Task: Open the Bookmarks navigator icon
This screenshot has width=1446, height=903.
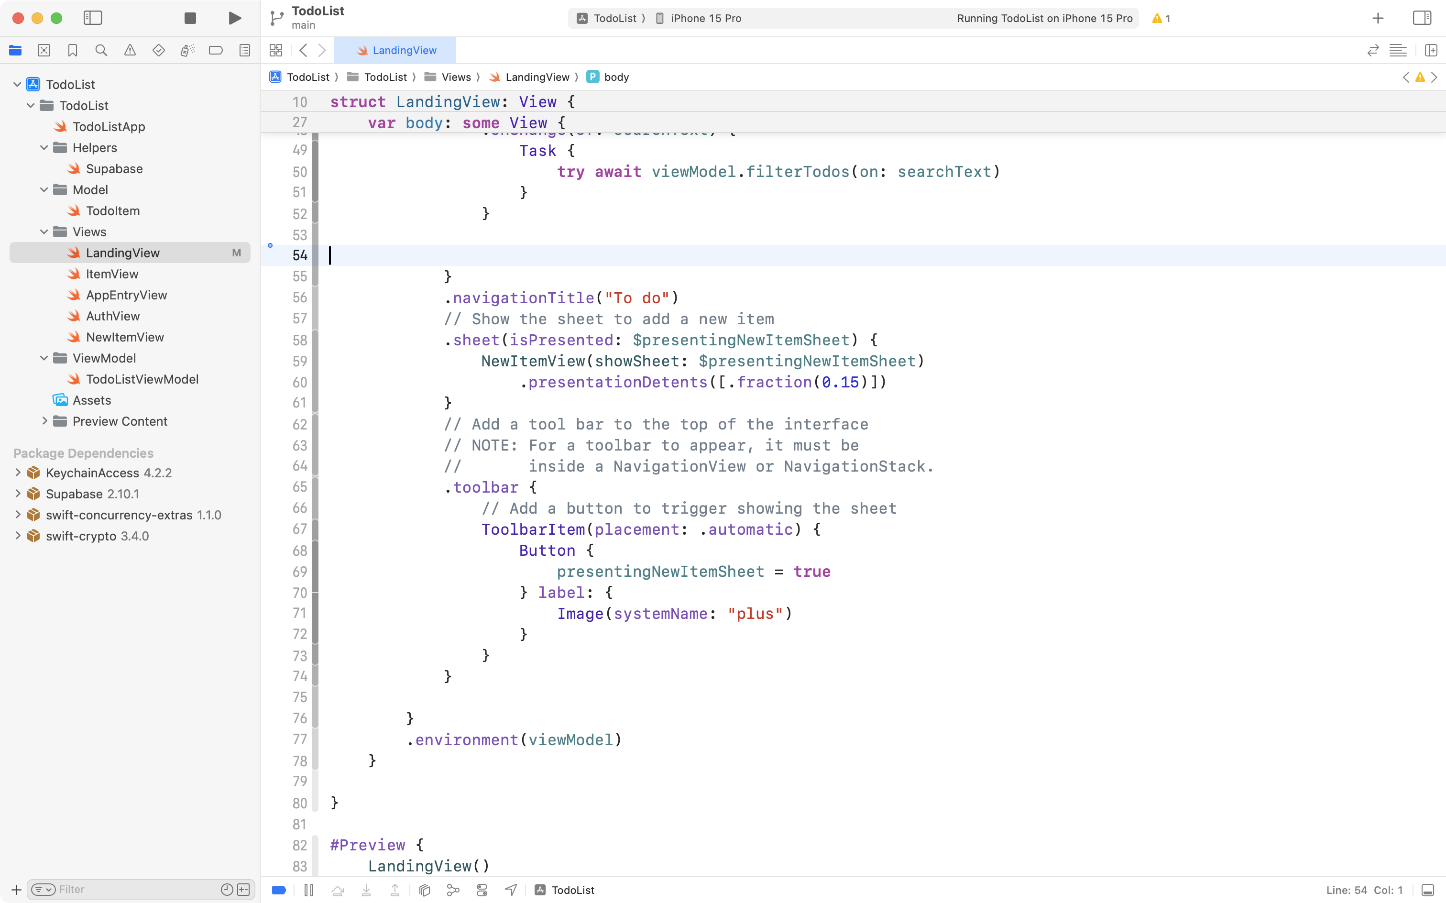Action: 72,50
